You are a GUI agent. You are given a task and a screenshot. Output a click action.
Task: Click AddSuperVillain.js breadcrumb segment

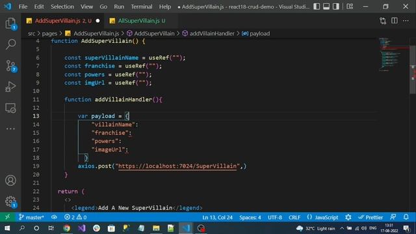(96, 33)
